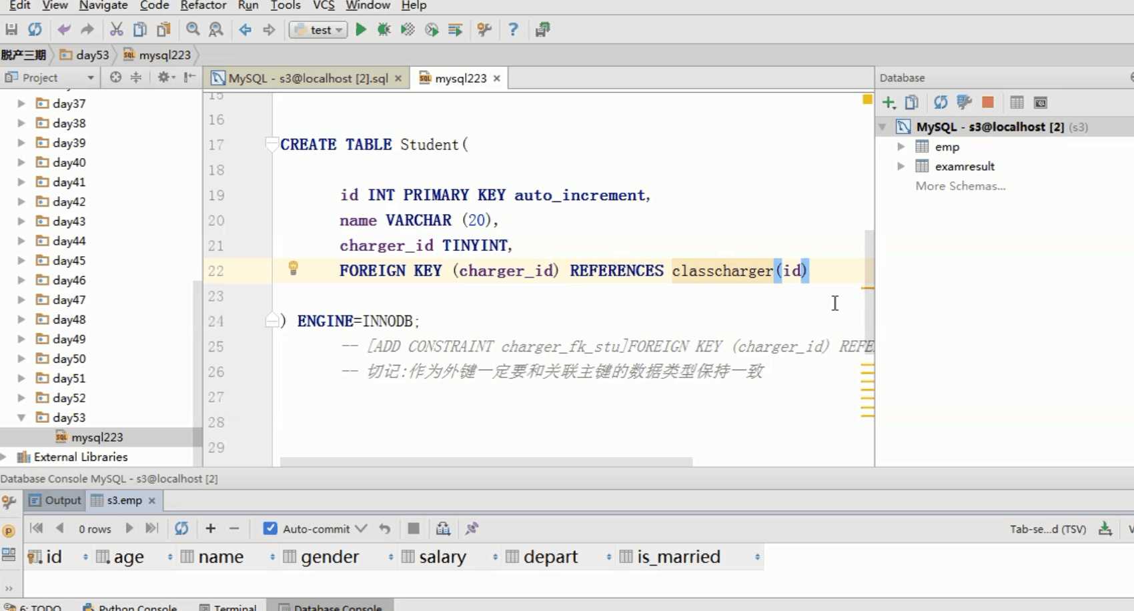Click the red Stop icon in Database panel

coord(988,103)
